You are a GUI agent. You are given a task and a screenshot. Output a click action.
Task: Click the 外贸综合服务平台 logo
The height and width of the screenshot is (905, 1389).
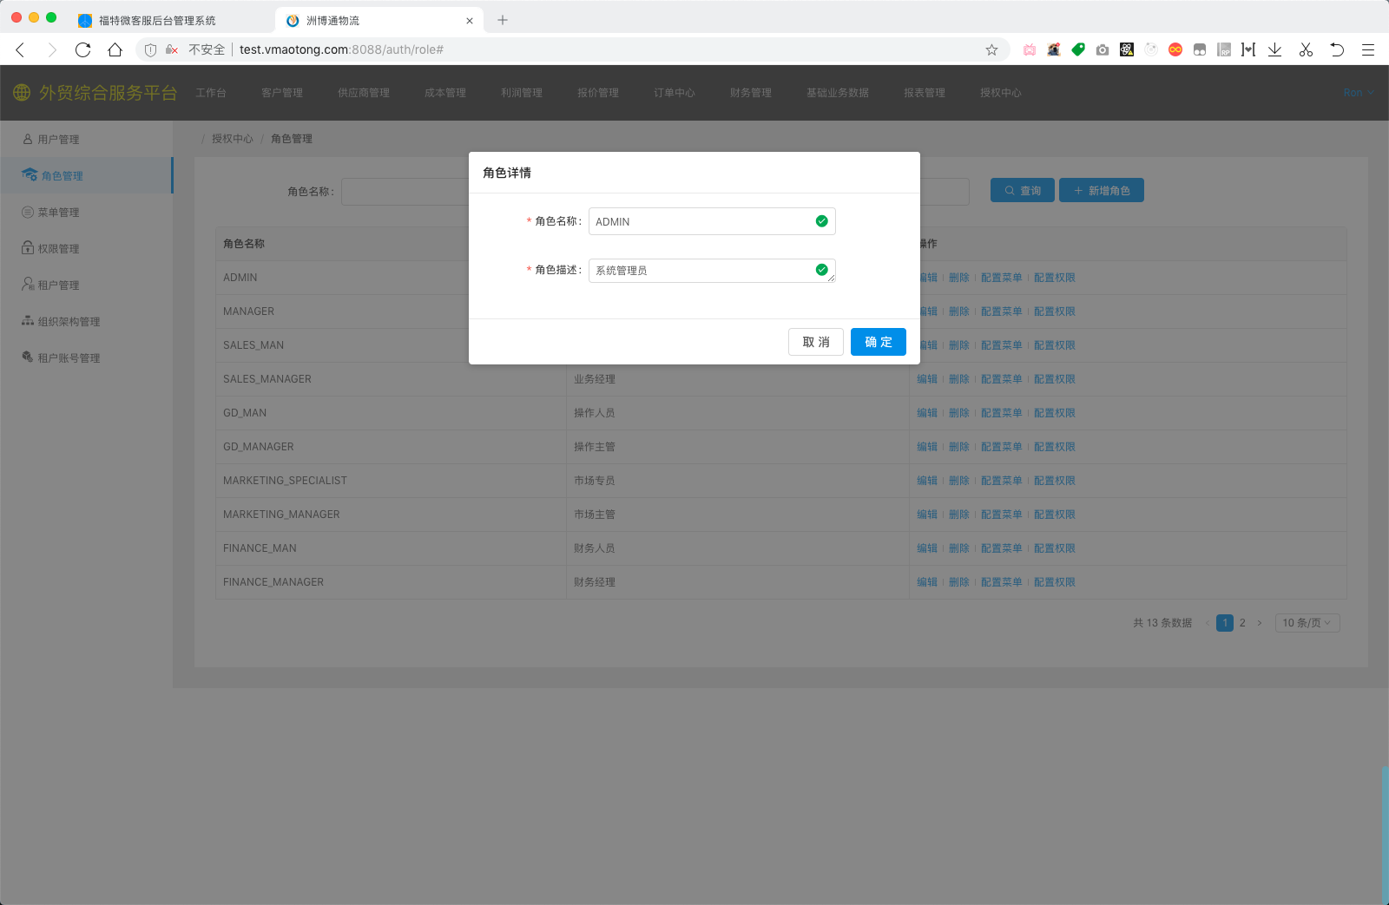95,93
